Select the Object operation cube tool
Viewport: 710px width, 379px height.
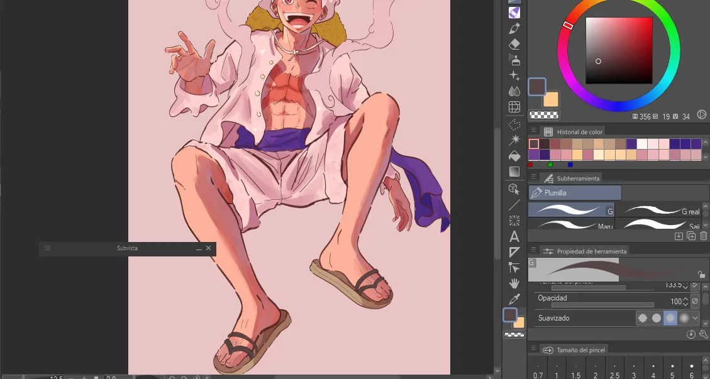pyautogui.click(x=514, y=189)
